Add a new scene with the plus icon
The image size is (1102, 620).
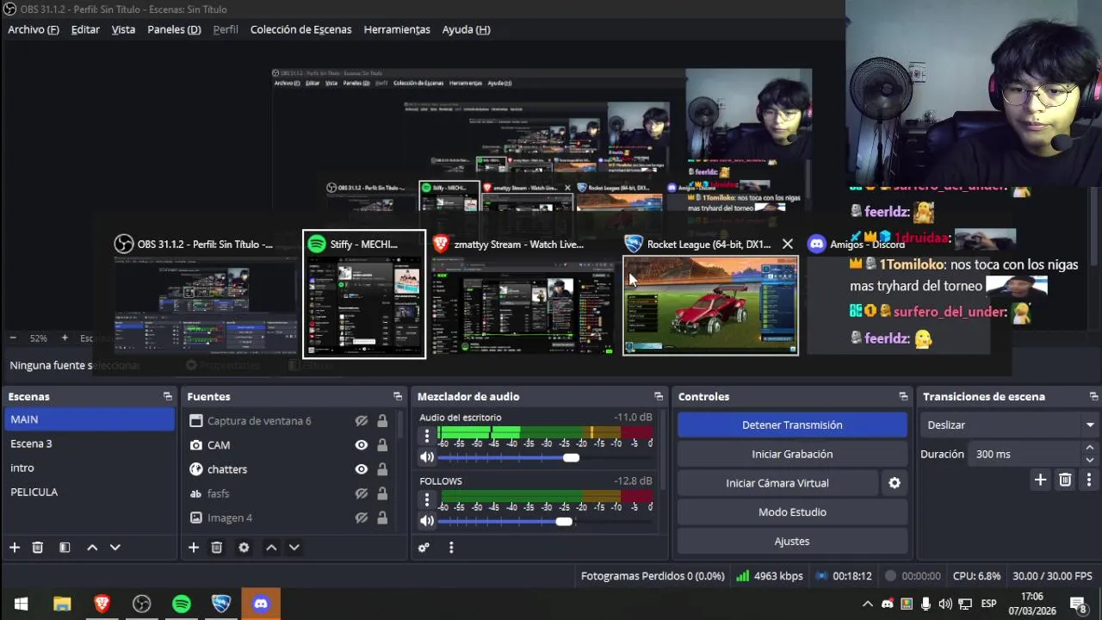[x=15, y=548]
